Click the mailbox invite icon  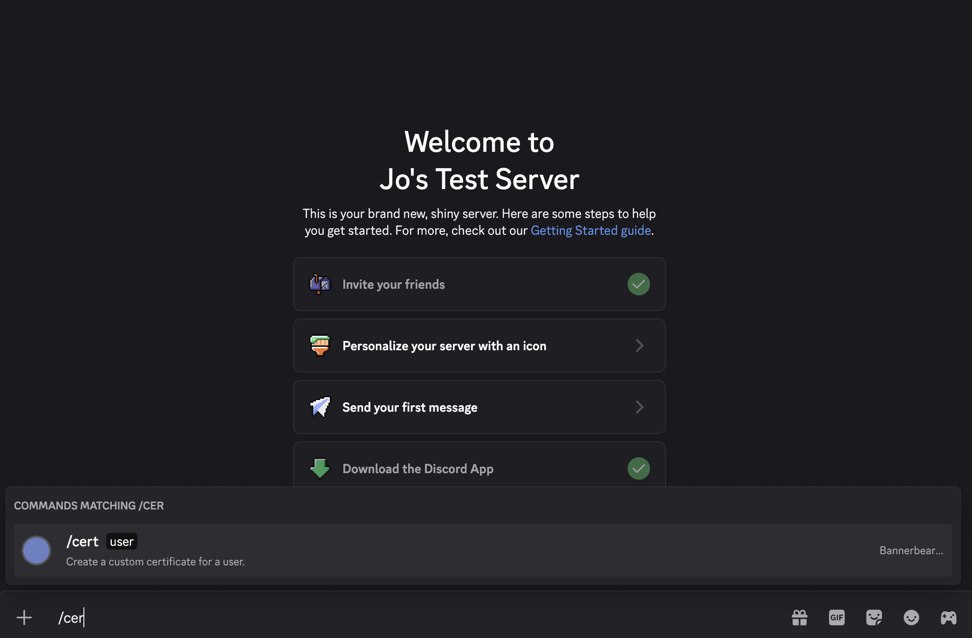(320, 284)
